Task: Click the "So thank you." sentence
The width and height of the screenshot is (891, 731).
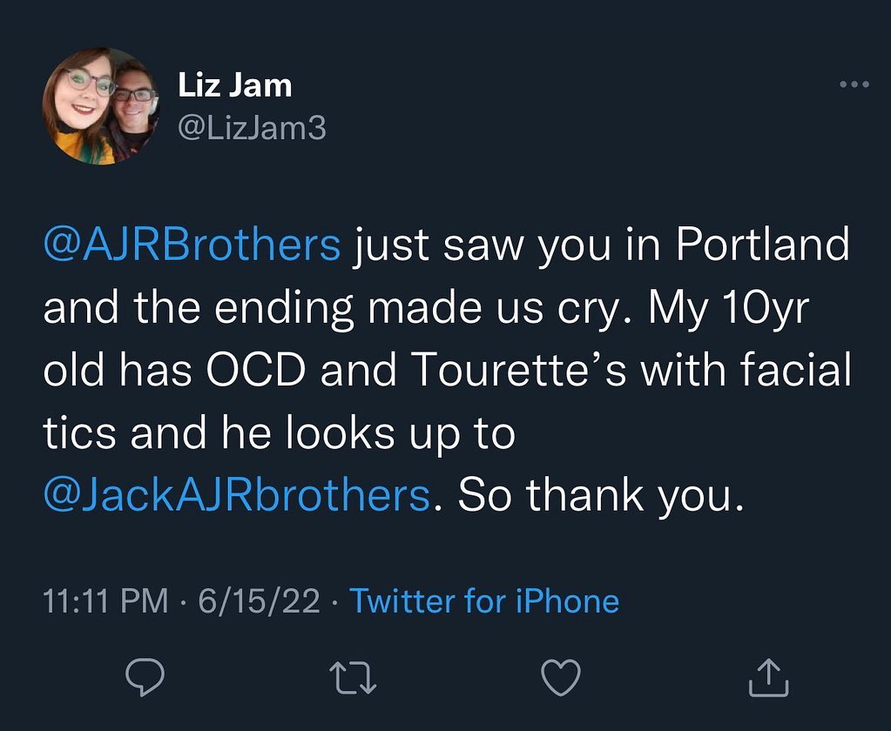Action: (602, 496)
